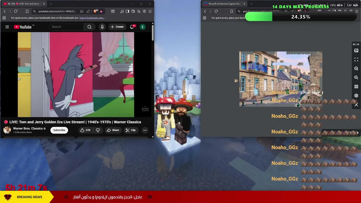Viewport: 361px width, 203px height.
Task: Open the music playlist icon in YouTube window toolbar
Action: pos(122,11)
